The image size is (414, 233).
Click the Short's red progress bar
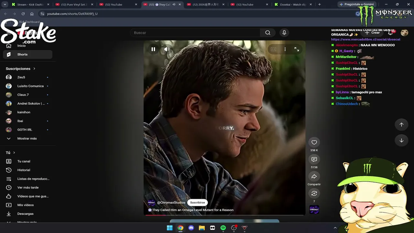pyautogui.click(x=224, y=215)
